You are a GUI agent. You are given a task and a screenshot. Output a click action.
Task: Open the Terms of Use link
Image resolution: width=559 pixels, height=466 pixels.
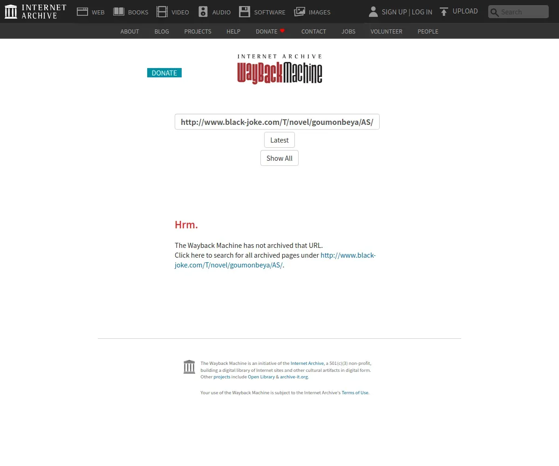(355, 392)
